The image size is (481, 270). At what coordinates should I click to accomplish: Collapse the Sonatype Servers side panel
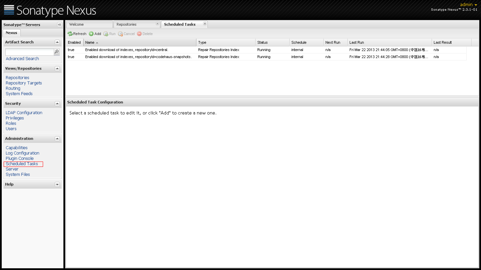coord(59,25)
